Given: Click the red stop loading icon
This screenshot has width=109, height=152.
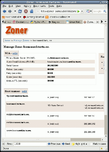Looking at the screenshot, I should point(26,11).
